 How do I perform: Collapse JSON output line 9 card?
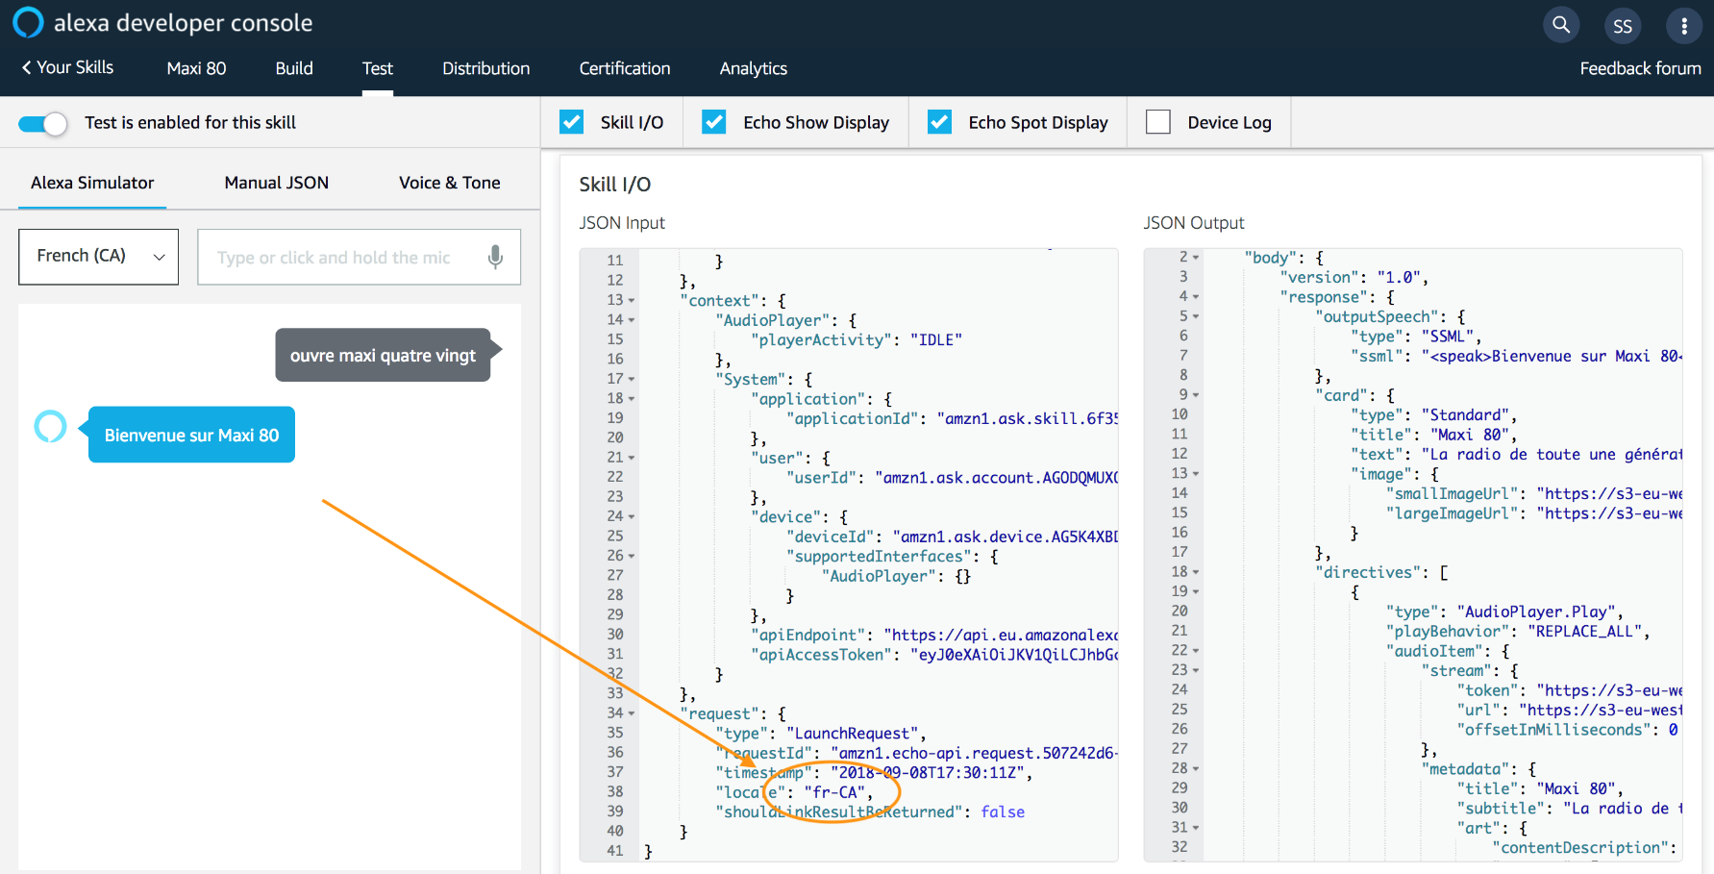(x=1196, y=395)
